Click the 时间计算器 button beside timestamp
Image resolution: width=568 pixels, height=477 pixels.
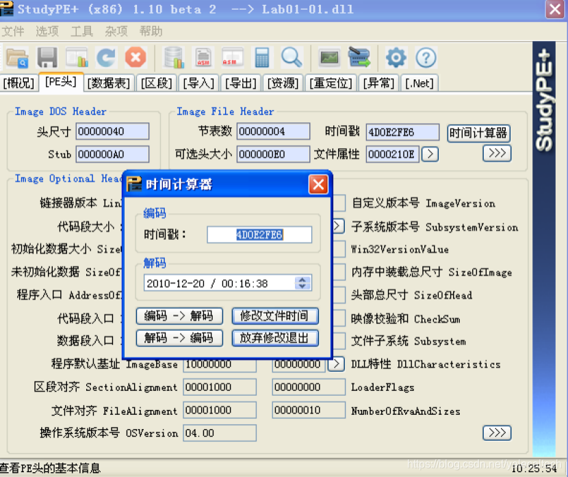tap(478, 133)
